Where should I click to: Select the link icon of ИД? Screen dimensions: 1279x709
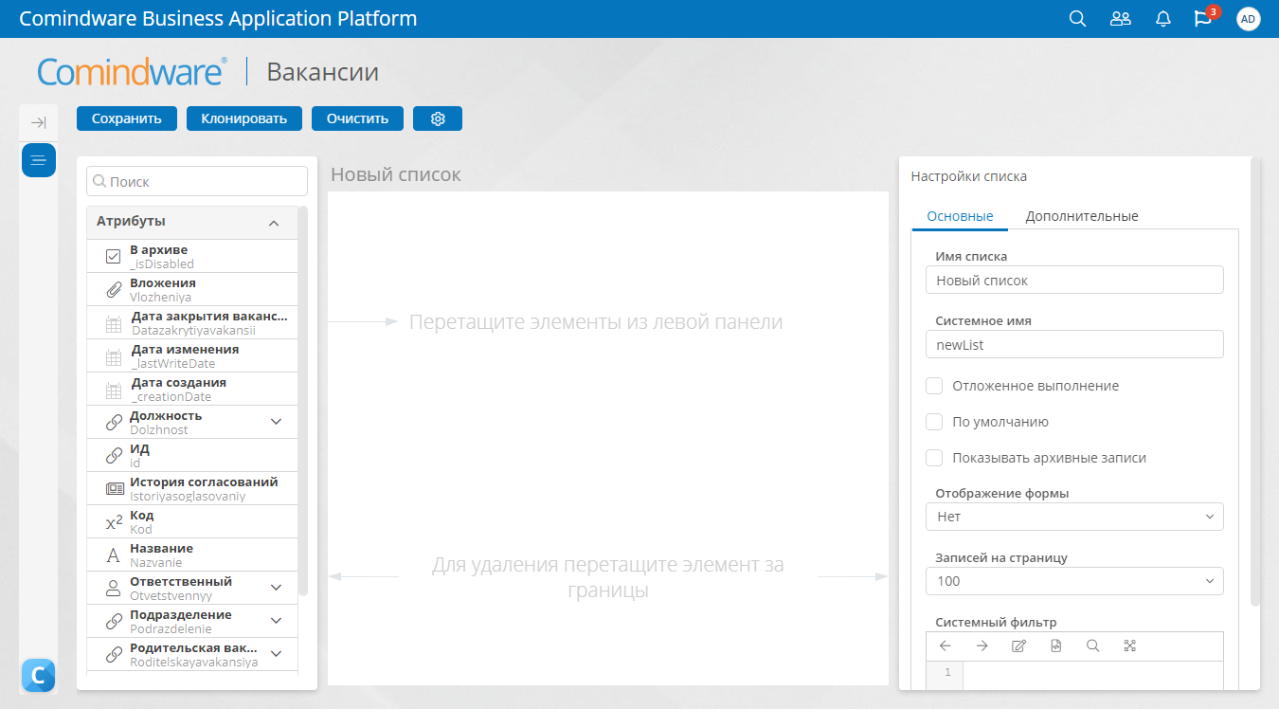coord(113,455)
